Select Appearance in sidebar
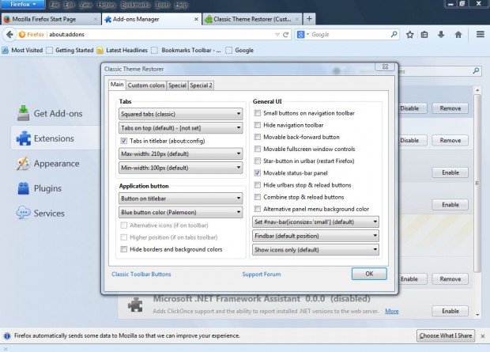Viewport: 490px width, 352px height. (x=48, y=163)
